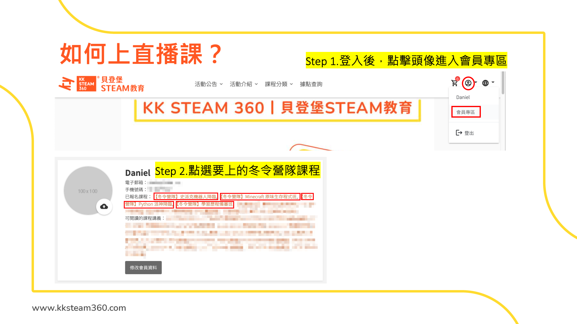Click the logout arrow icon
This screenshot has width=577, height=324.
pos(459,133)
